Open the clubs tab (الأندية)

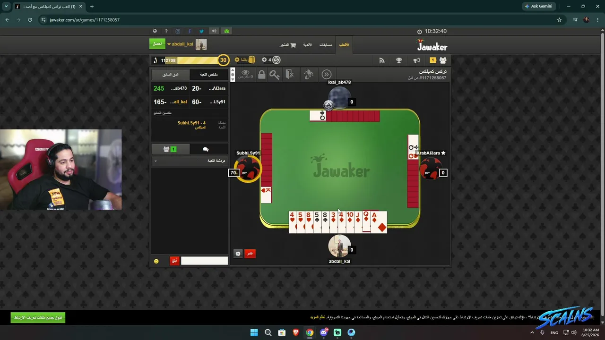point(307,45)
